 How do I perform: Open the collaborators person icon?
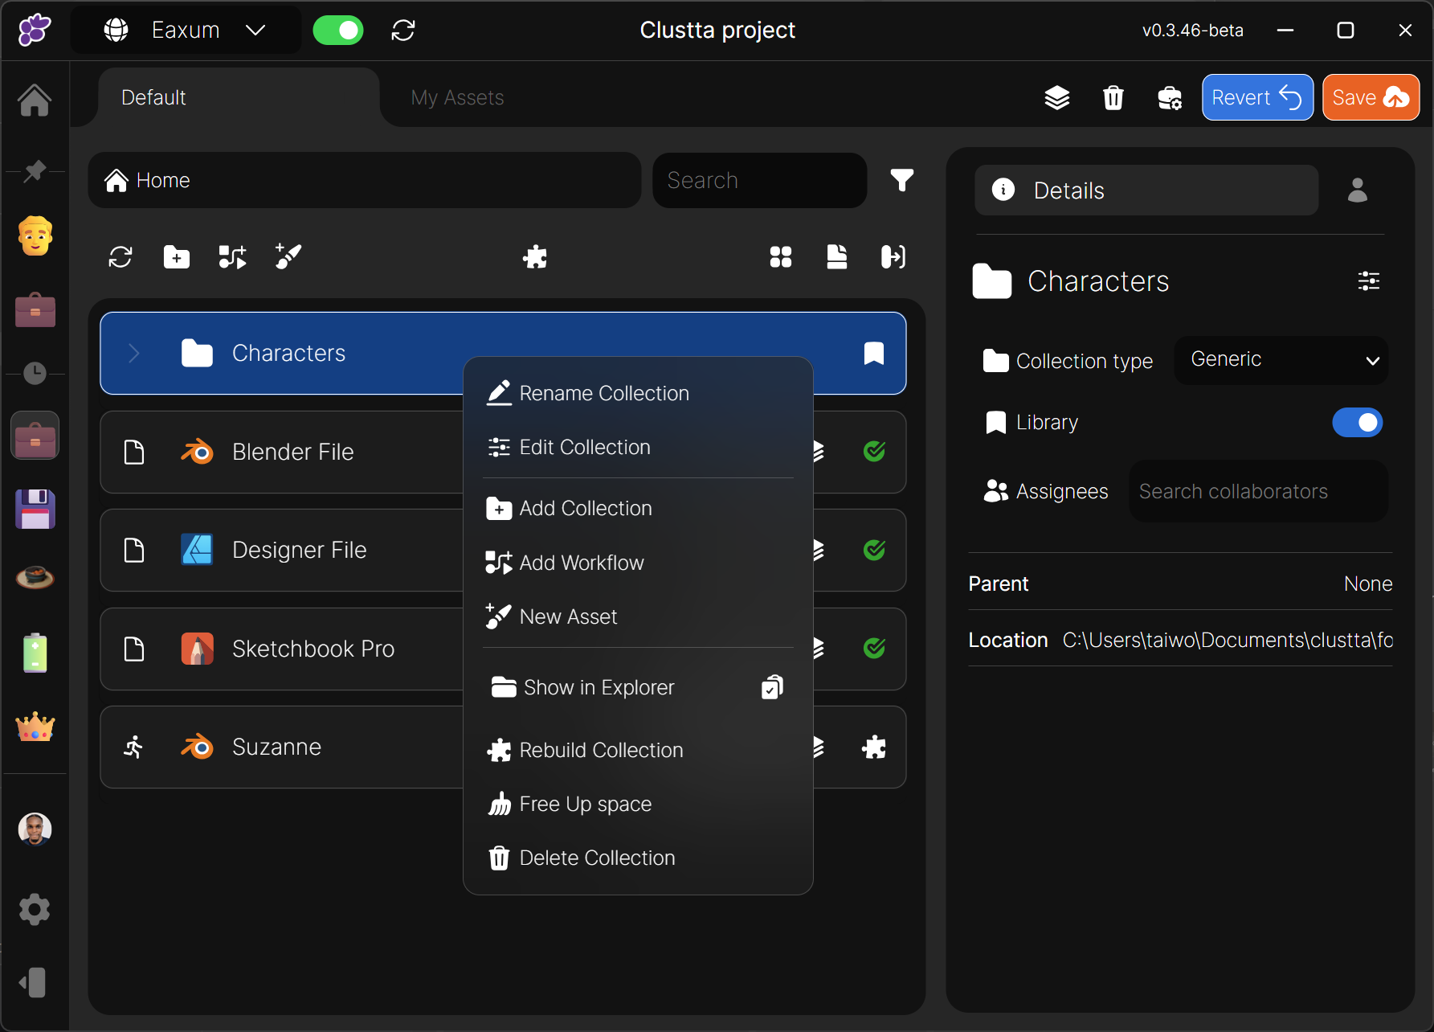1358,190
